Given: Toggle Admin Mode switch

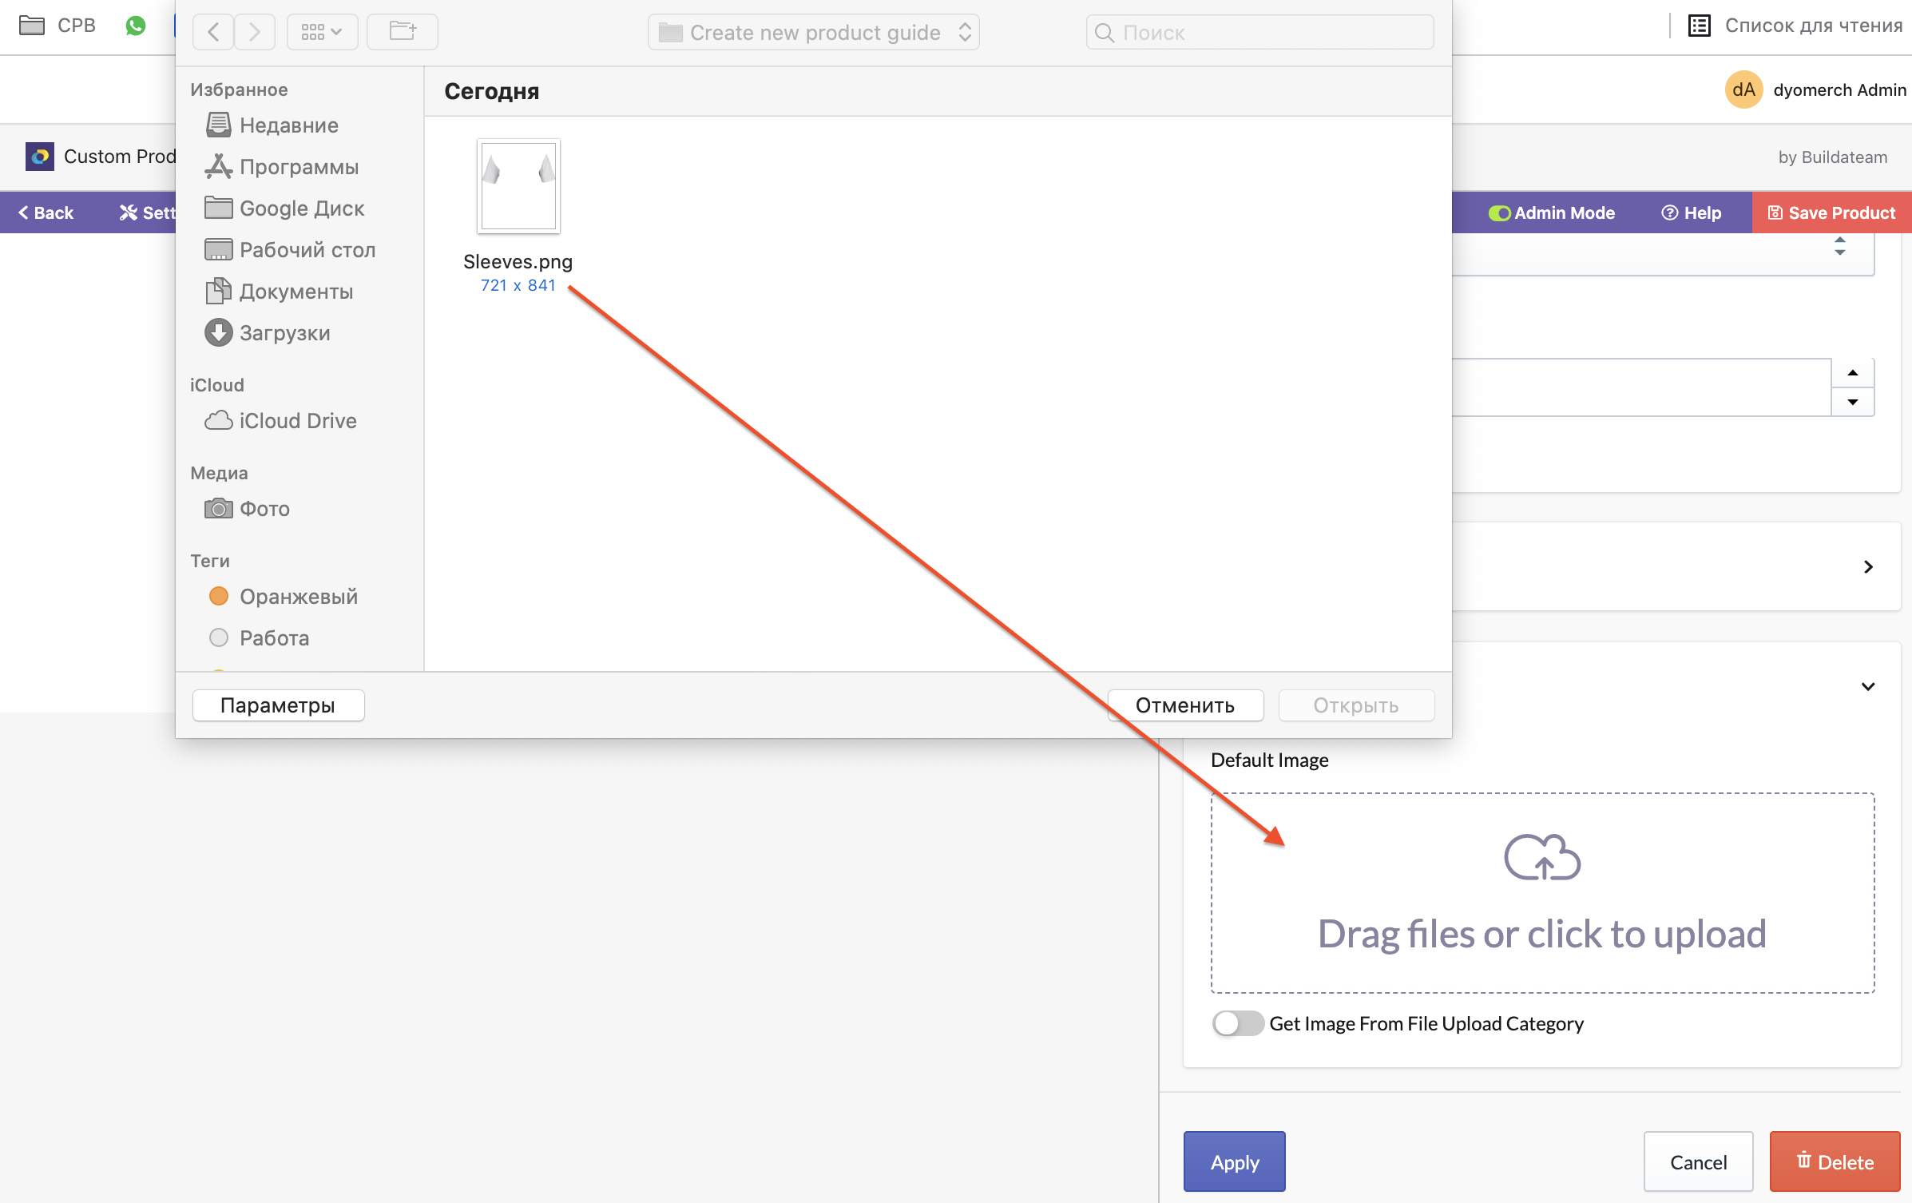Looking at the screenshot, I should pos(1499,213).
